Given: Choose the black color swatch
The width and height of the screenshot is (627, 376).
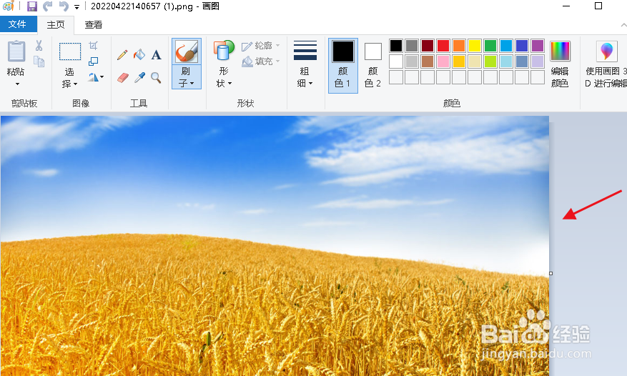Looking at the screenshot, I should pos(396,46).
